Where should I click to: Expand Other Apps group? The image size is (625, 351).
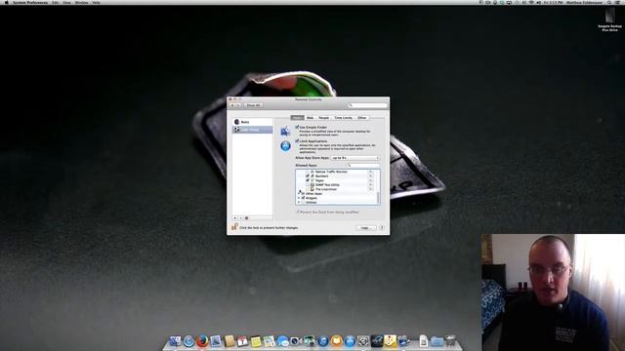299,193
